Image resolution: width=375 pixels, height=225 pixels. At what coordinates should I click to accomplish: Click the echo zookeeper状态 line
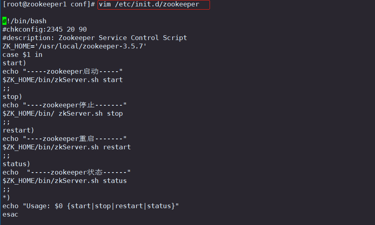(x=67, y=173)
